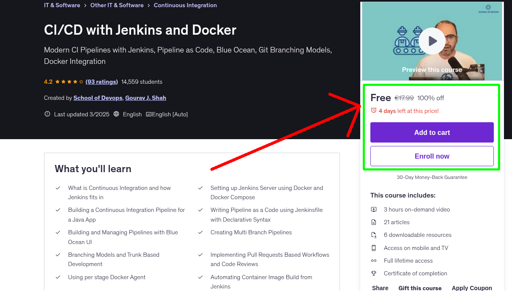Open the Share option
Image resolution: width=512 pixels, height=291 pixels.
point(380,288)
